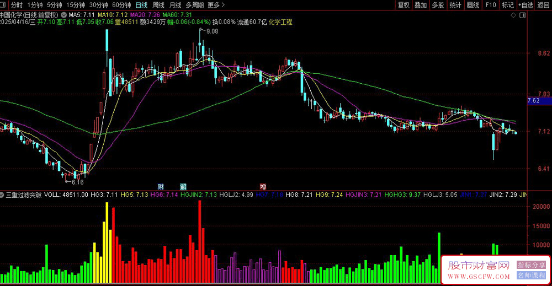
Task: Click the 复权 adjustment button
Action: pyautogui.click(x=404, y=5)
